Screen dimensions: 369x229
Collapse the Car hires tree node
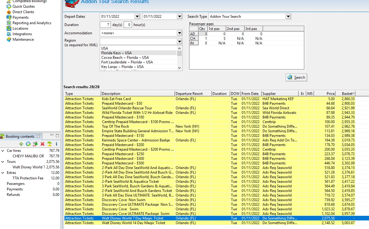coord(2,151)
